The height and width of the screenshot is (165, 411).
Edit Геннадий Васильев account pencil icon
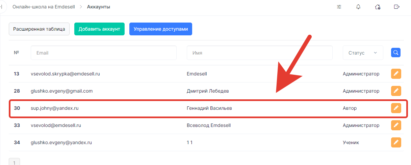coord(396,108)
